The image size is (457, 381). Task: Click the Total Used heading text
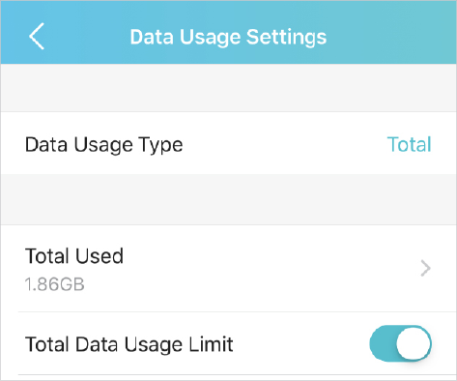[74, 256]
